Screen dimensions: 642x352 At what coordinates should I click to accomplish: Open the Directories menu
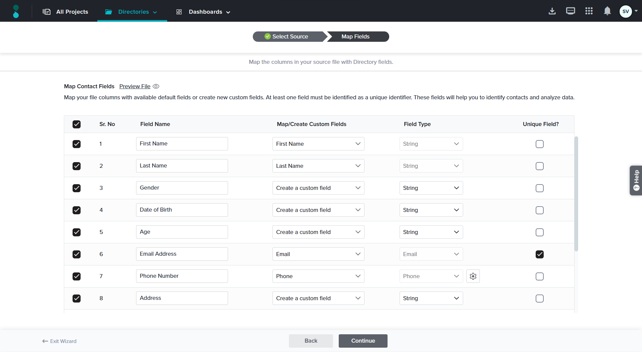(x=132, y=12)
